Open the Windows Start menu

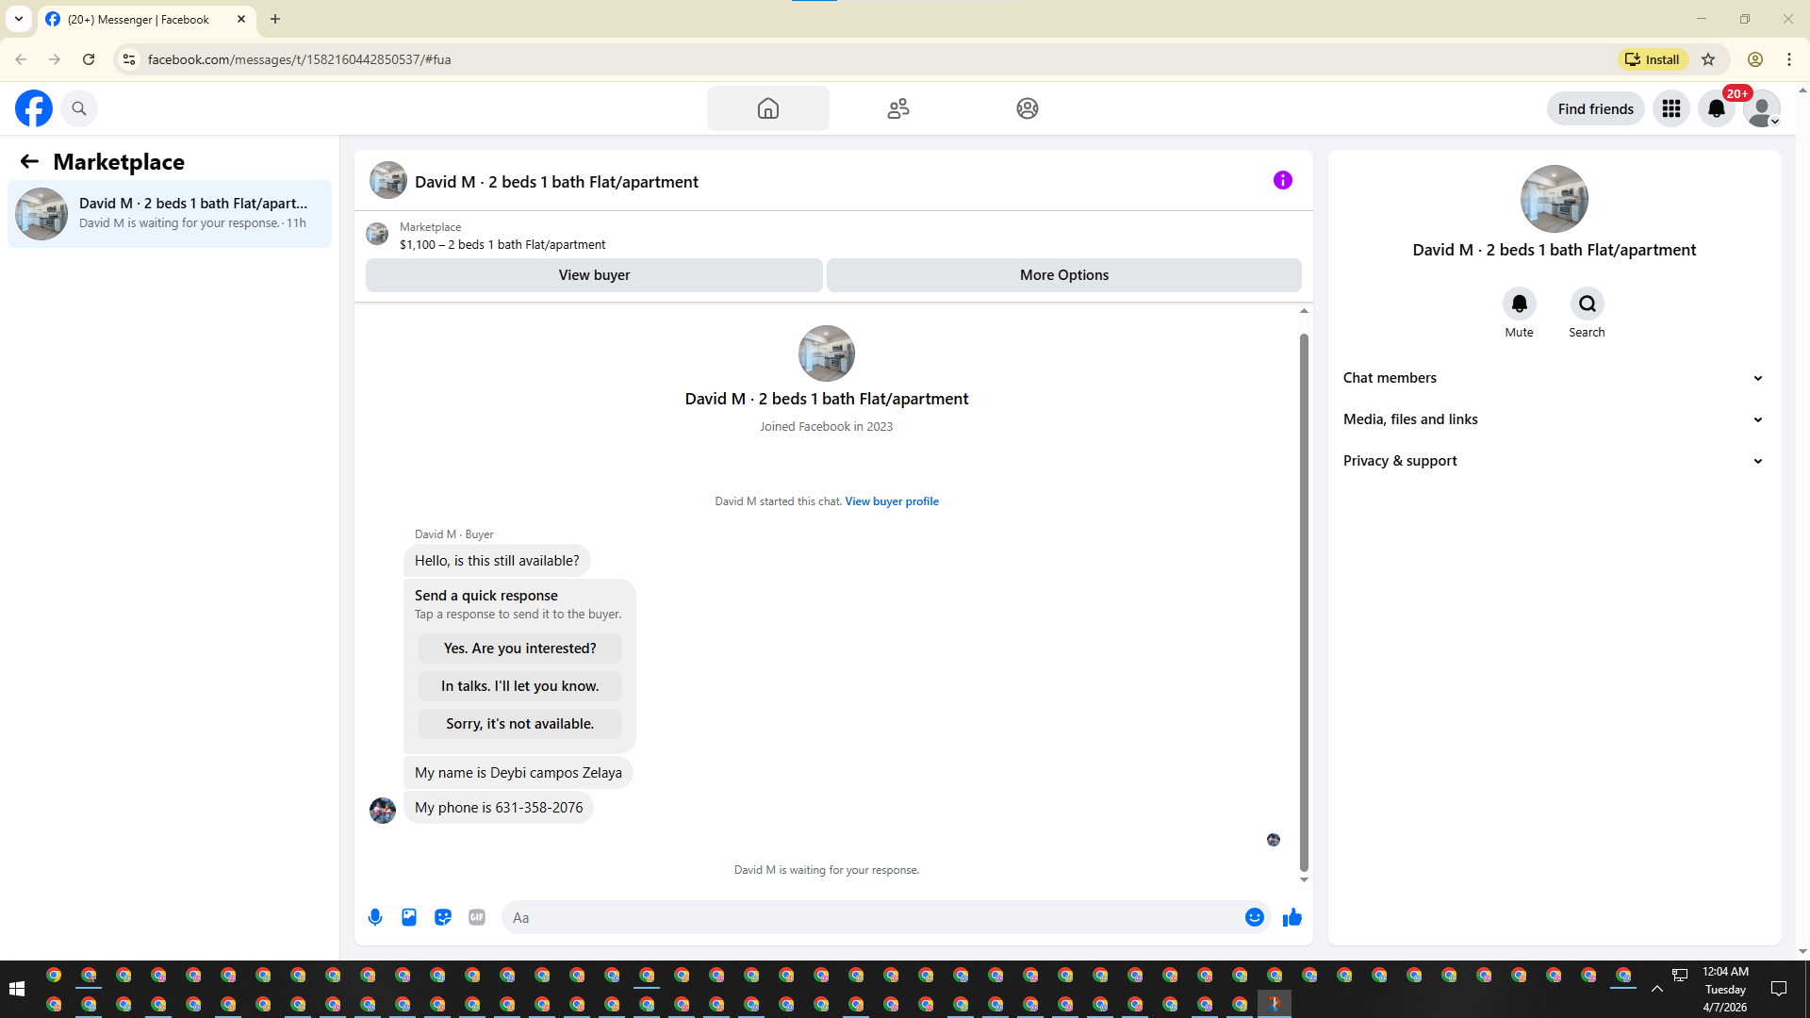tap(16, 989)
